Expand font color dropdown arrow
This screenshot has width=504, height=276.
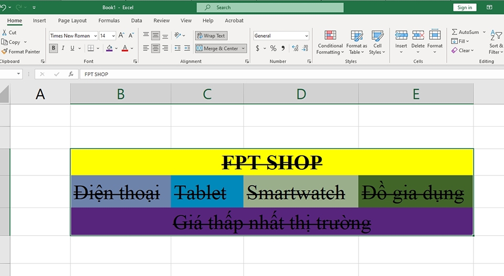[x=132, y=48]
